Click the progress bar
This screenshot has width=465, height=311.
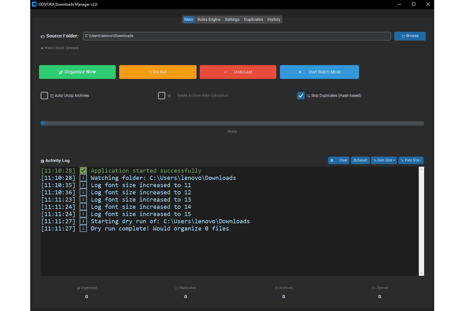(x=232, y=123)
